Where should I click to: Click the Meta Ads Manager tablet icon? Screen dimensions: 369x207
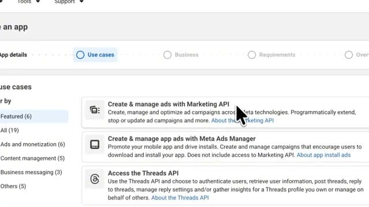[95, 144]
